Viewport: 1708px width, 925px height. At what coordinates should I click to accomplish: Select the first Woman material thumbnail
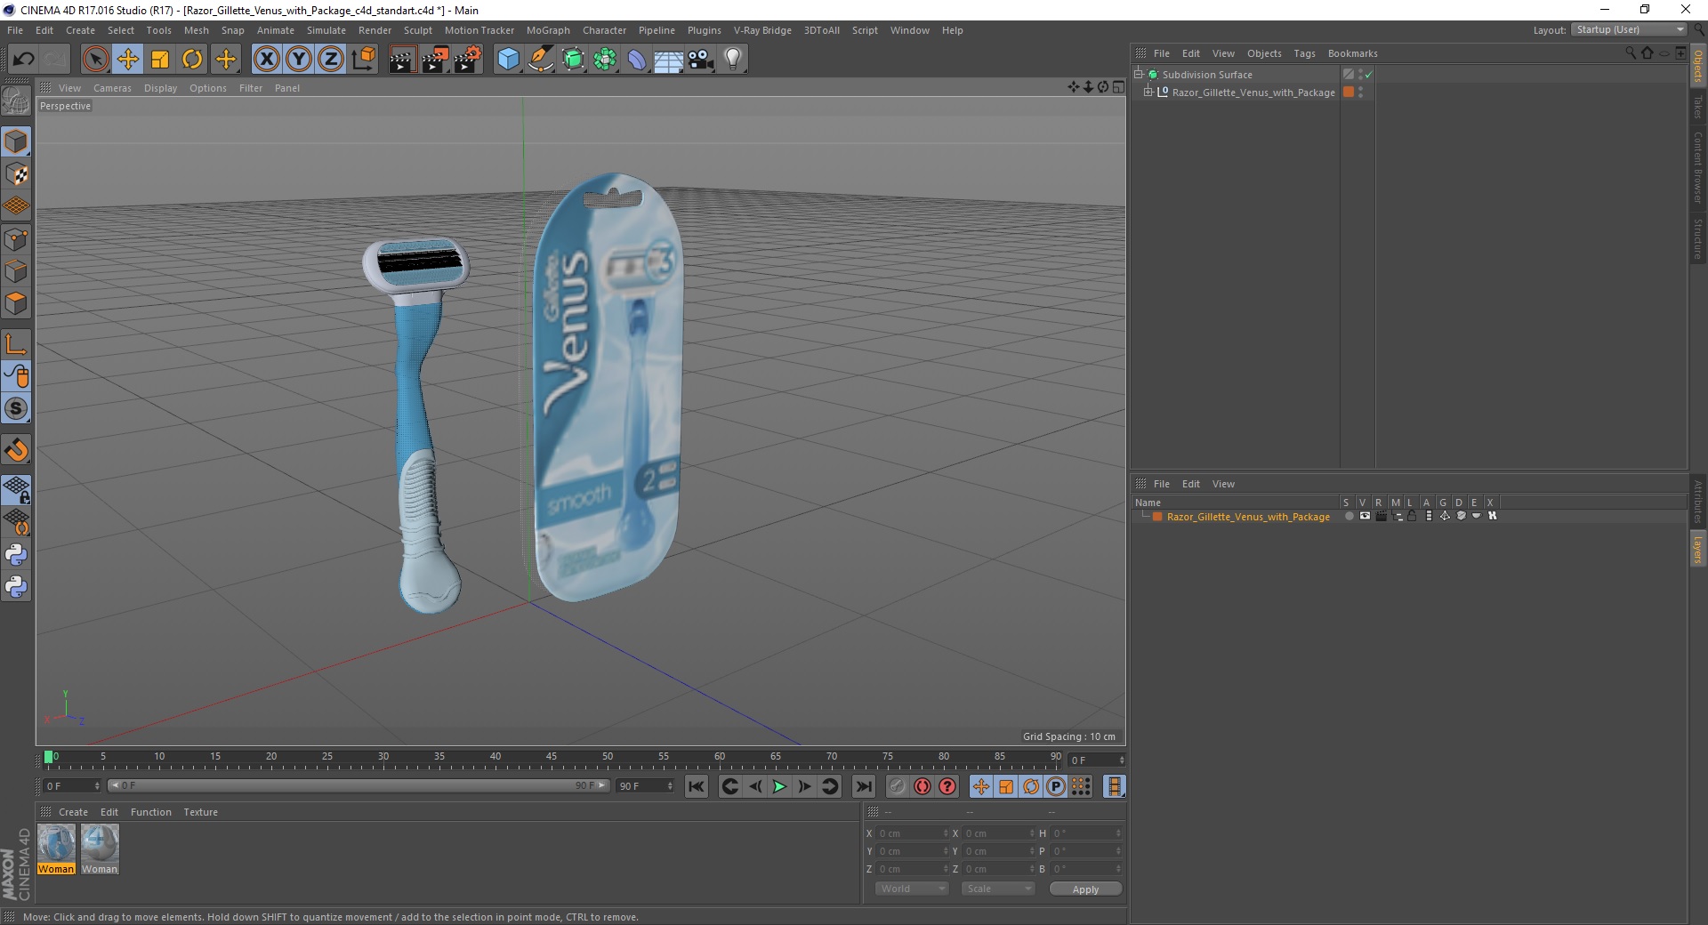point(56,843)
